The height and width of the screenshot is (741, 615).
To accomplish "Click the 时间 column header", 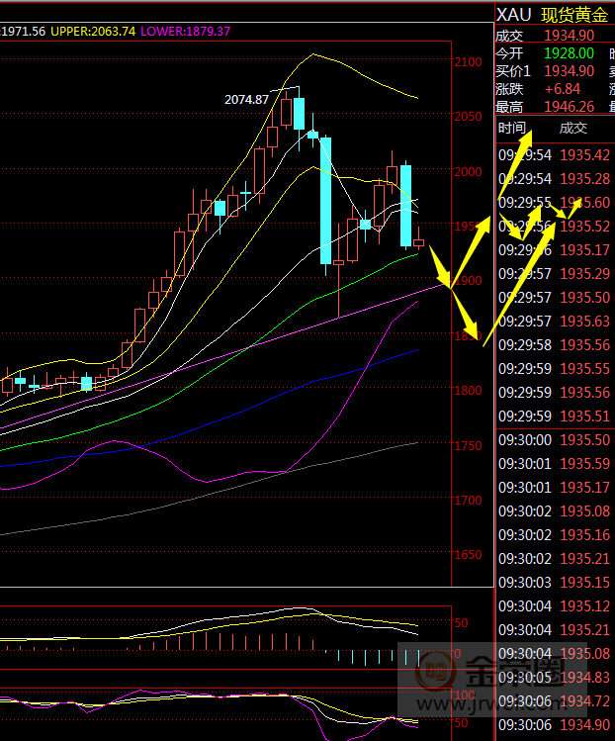I will tap(512, 128).
